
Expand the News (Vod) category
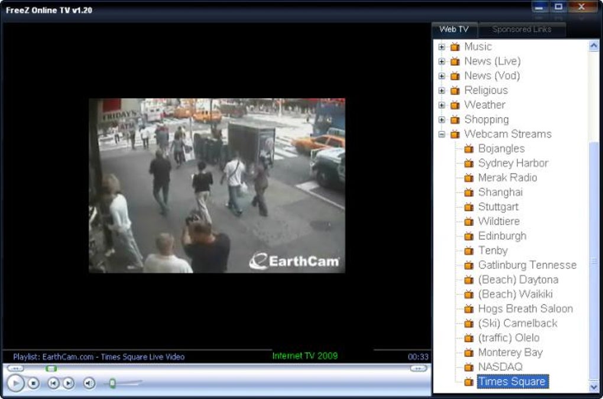click(442, 76)
